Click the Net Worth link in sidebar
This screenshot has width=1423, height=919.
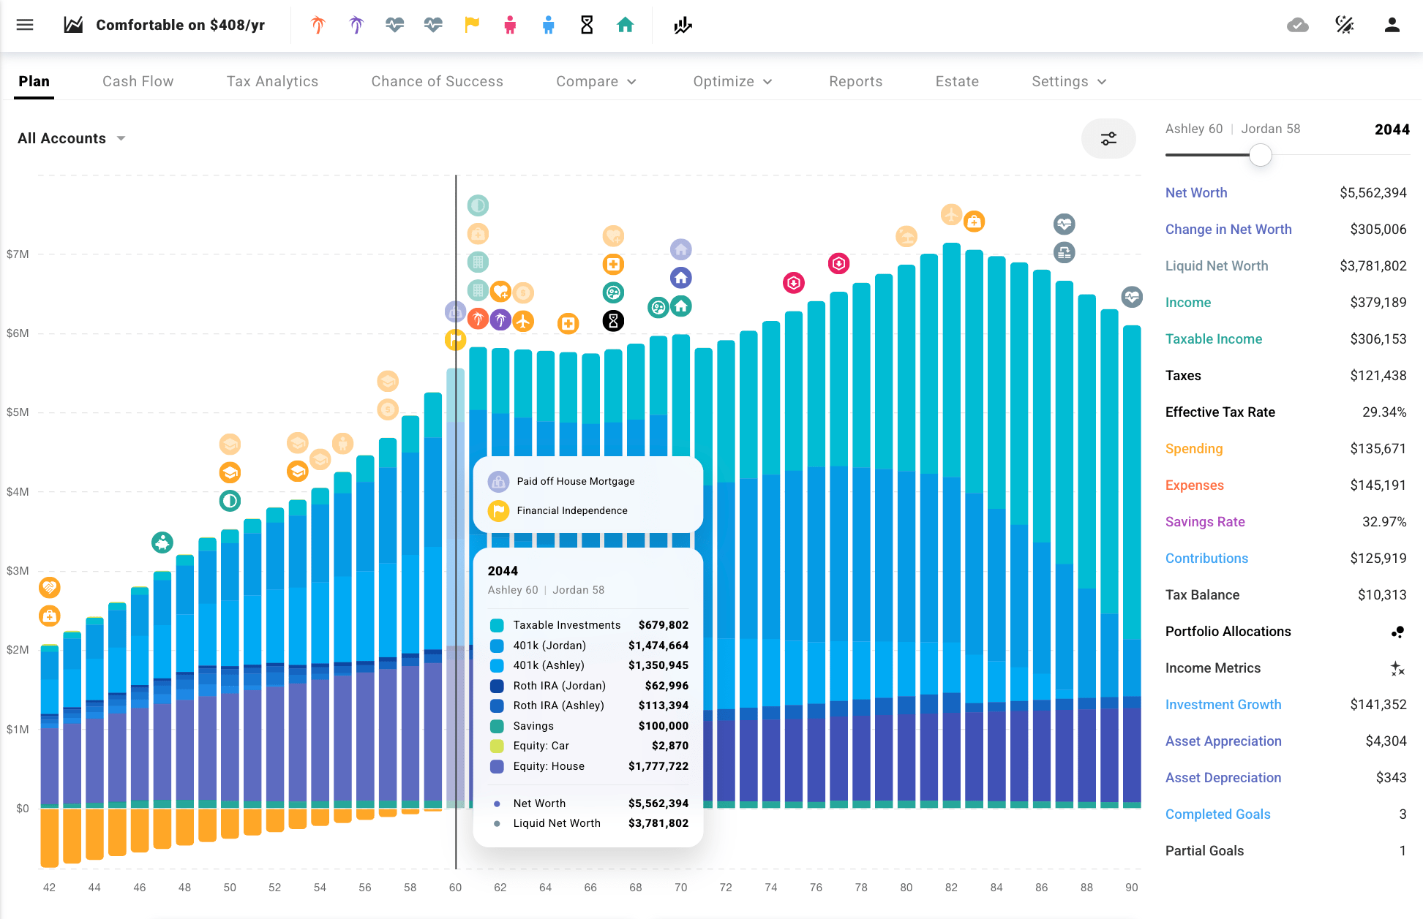click(1196, 193)
